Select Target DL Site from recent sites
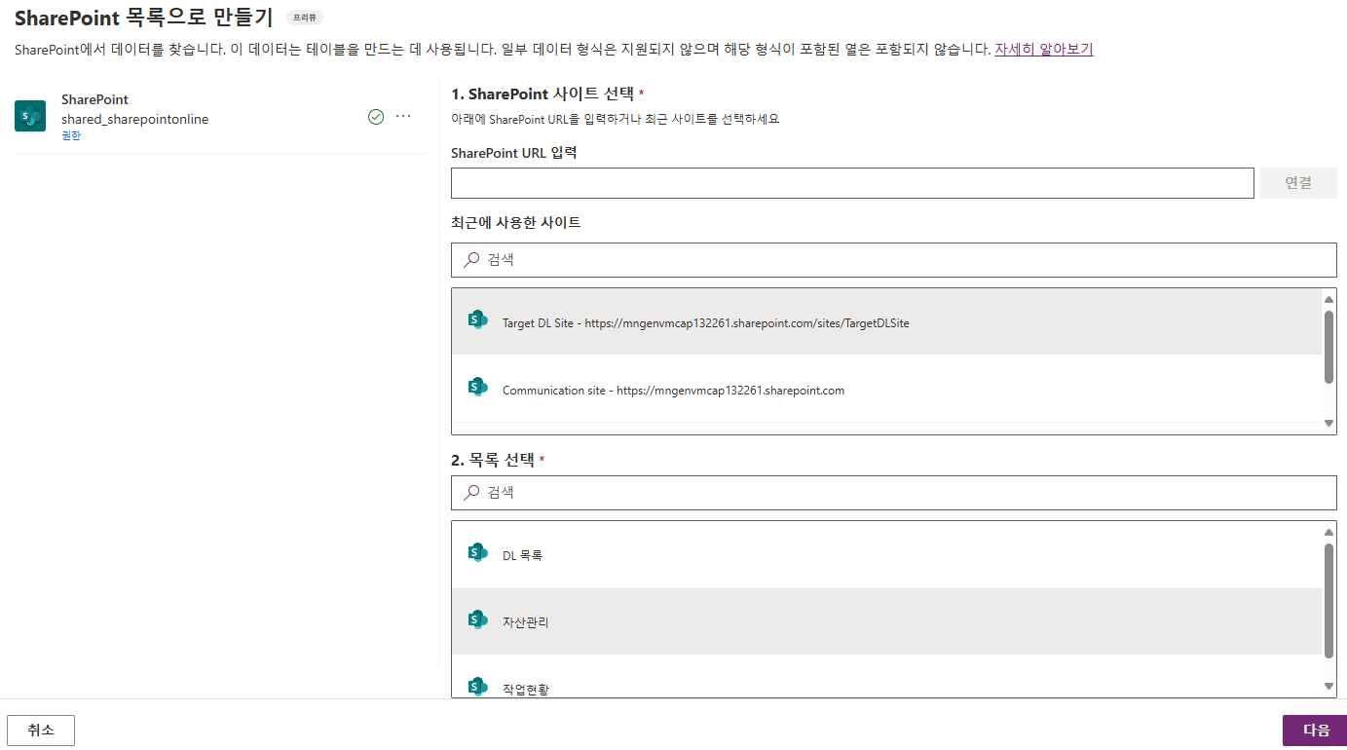The image size is (1347, 750). pos(705,322)
